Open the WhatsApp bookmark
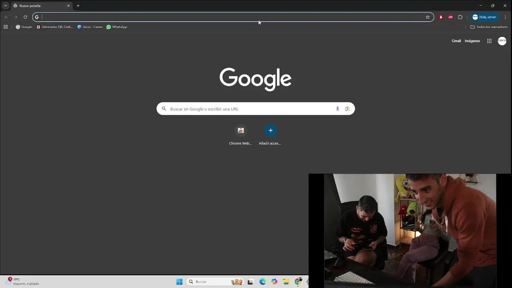 117,27
